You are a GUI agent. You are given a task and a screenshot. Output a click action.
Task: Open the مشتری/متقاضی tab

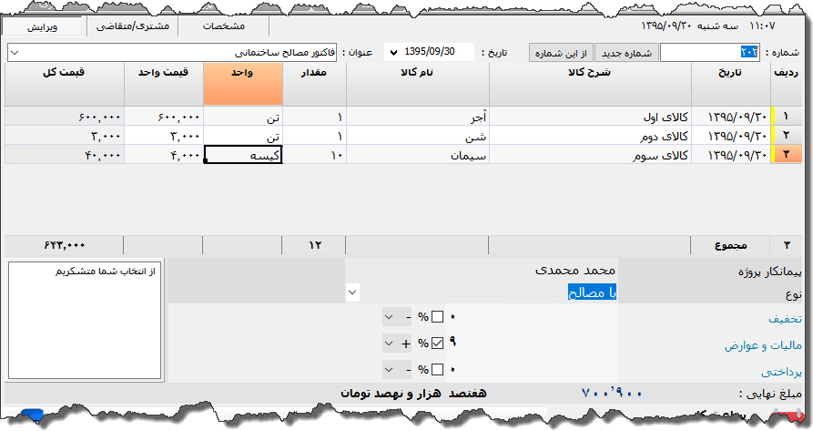[x=133, y=26]
